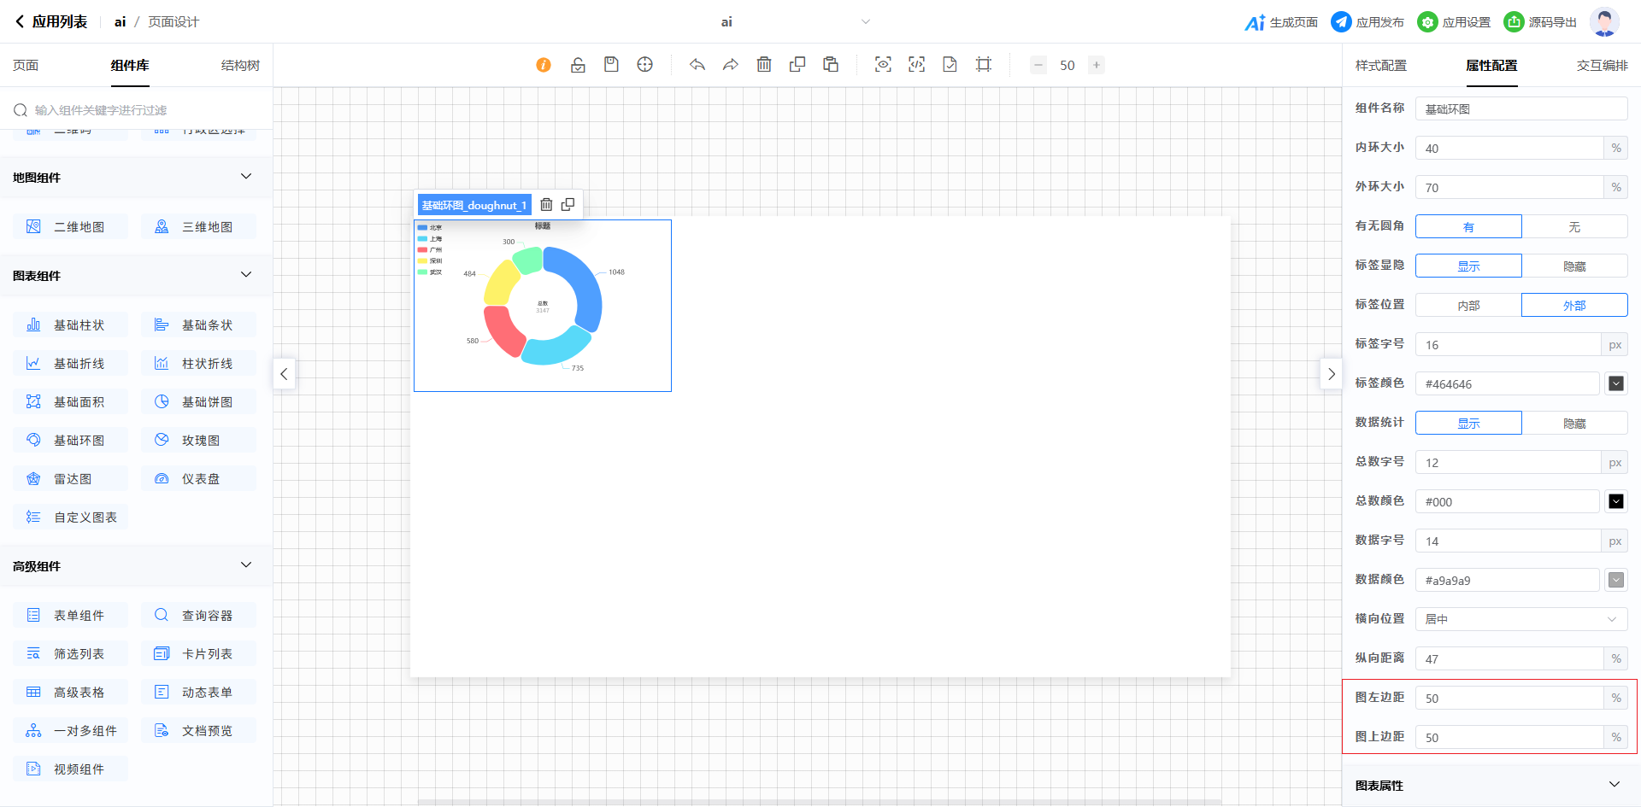Set 有无圆角 to 无

[1574, 227]
